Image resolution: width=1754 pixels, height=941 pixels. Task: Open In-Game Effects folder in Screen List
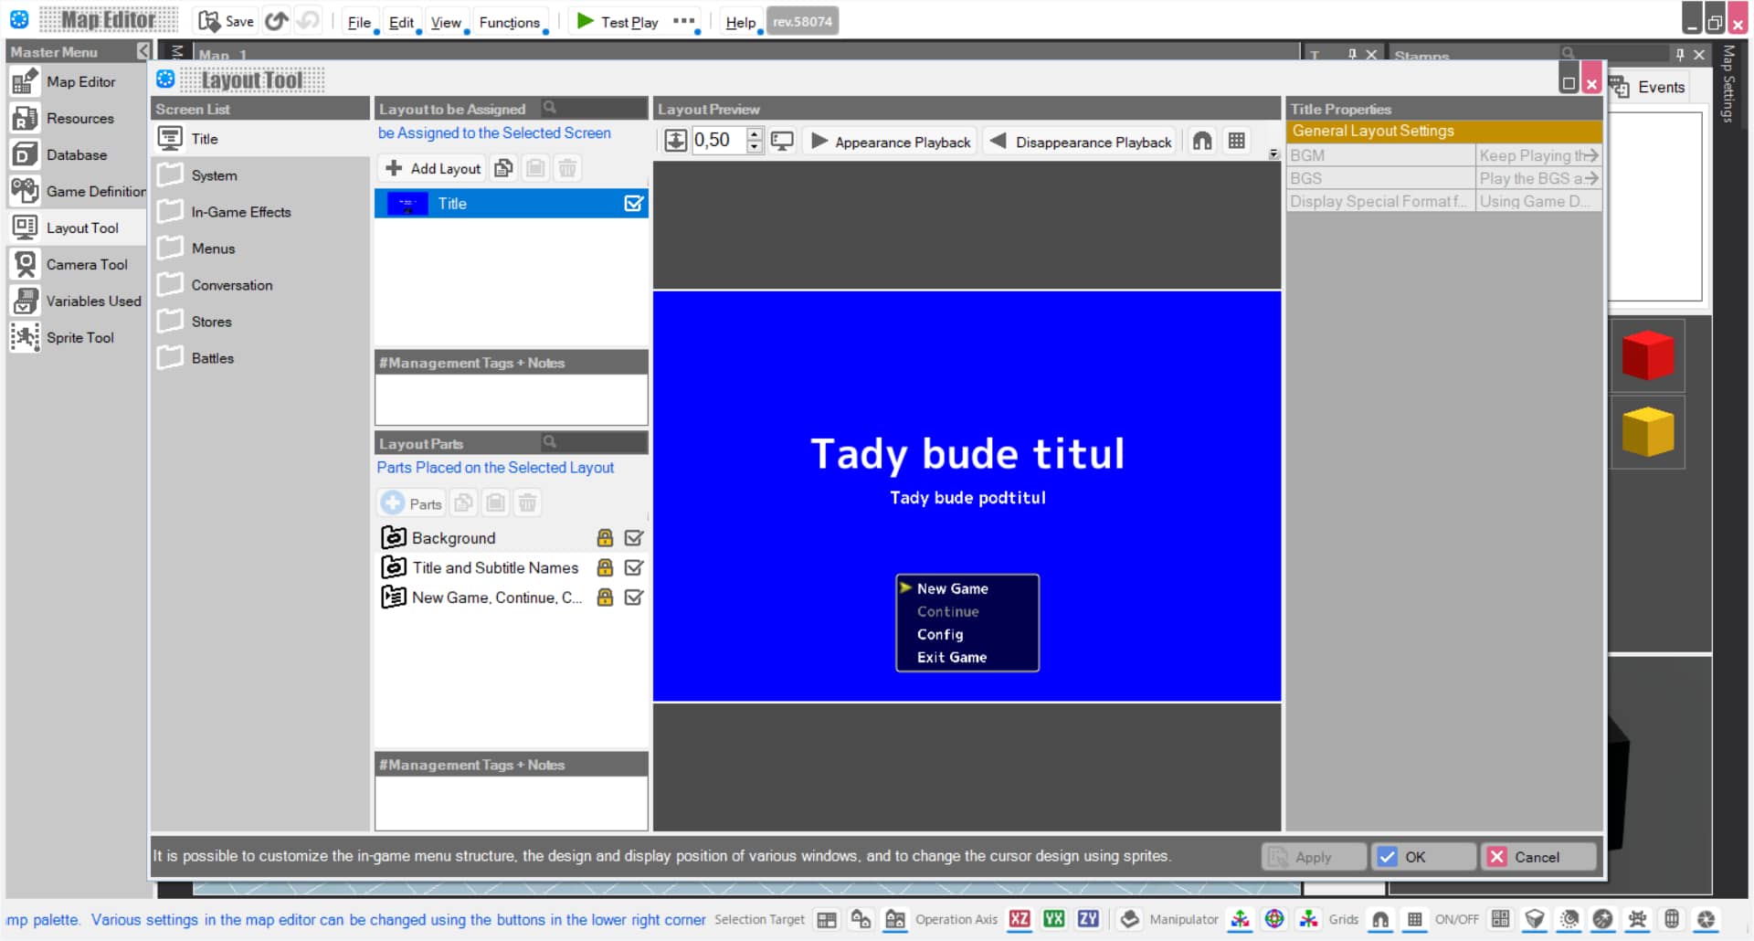click(x=260, y=212)
